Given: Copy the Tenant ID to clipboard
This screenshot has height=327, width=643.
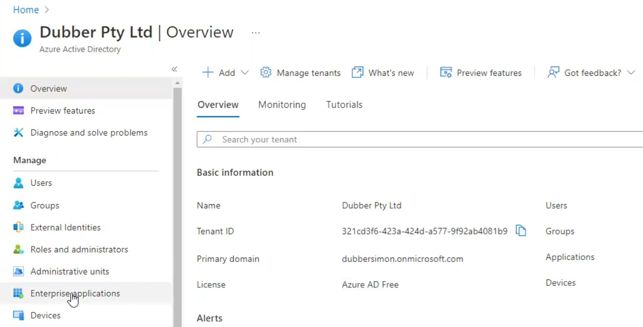Looking at the screenshot, I should pyautogui.click(x=520, y=231).
